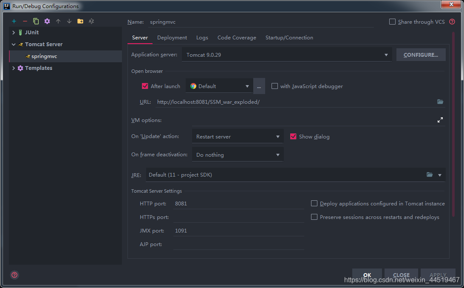The height and width of the screenshot is (288, 464).
Task: Click the JMX port field showing 1091
Action: click(x=239, y=231)
